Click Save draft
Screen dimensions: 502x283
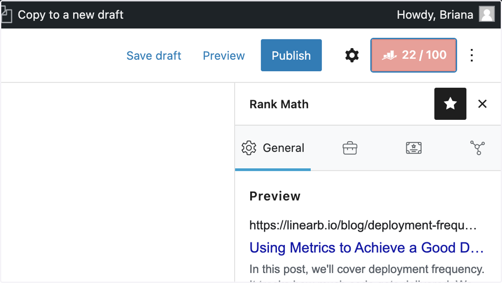[x=154, y=56]
